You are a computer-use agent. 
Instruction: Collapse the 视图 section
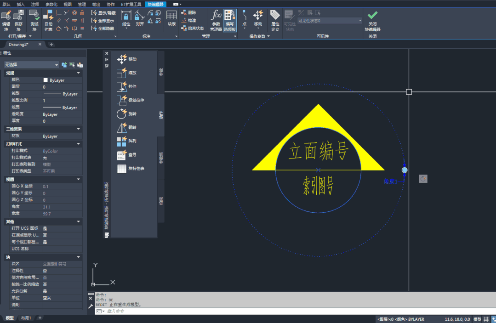[x=79, y=179]
